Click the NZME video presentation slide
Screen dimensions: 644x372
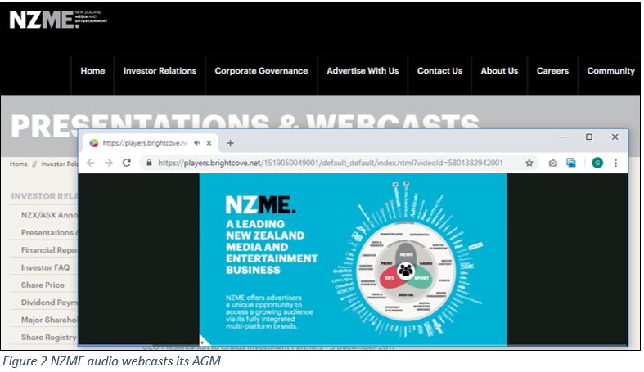point(353,259)
